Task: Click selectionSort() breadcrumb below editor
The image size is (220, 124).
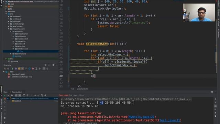Action: 82,89
